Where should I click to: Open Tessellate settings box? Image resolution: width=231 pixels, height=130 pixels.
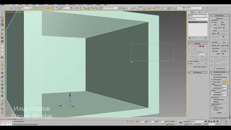click(x=227, y=45)
